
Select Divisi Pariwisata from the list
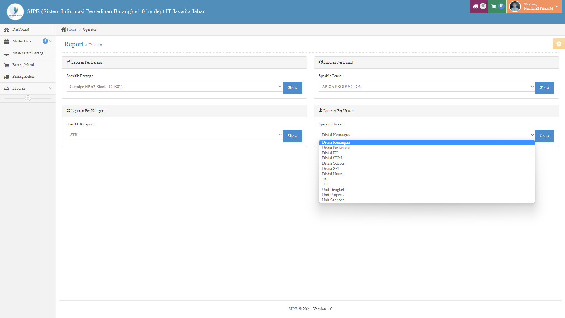click(x=336, y=148)
